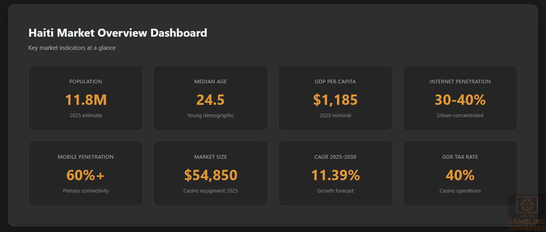This screenshot has height=232, width=546.
Task: Select the 24.5 median age figure
Action: 210,100
